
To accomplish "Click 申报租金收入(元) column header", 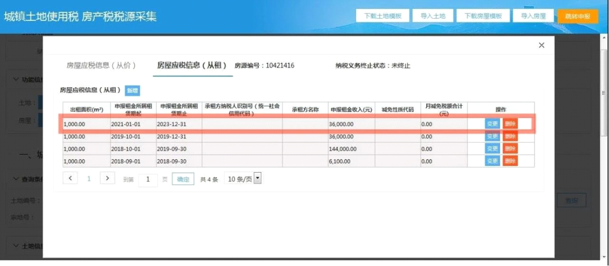I will [x=351, y=110].
